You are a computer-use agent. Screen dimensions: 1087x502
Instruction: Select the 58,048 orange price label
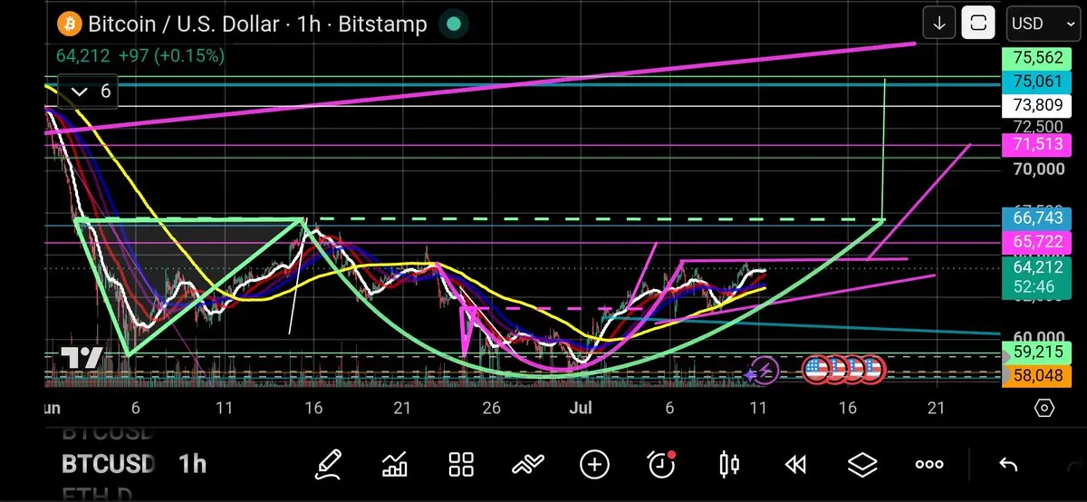point(1037,375)
